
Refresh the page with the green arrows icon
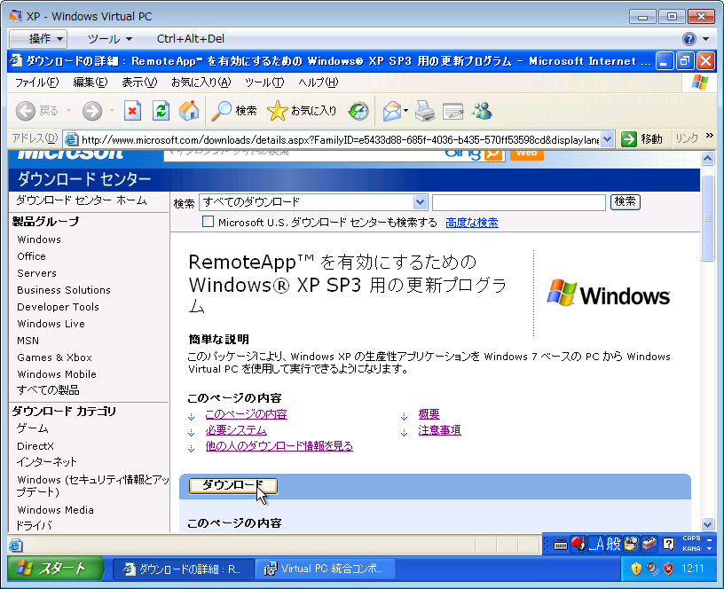[x=161, y=111]
